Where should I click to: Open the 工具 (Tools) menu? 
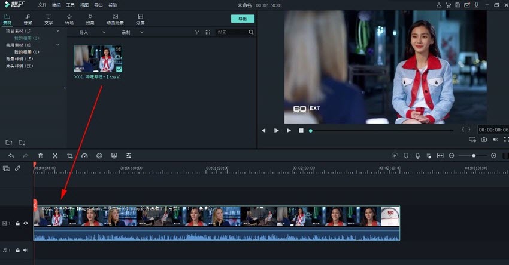pos(70,5)
